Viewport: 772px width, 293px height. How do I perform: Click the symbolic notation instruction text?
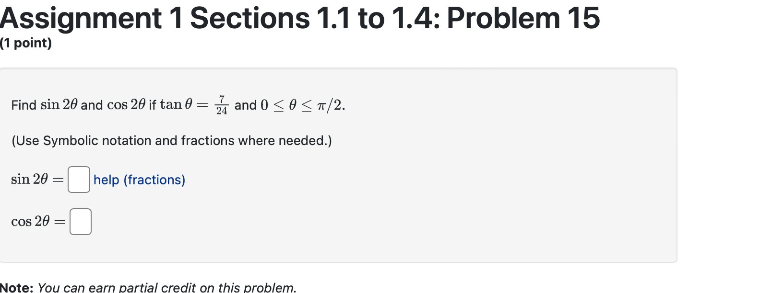[171, 140]
